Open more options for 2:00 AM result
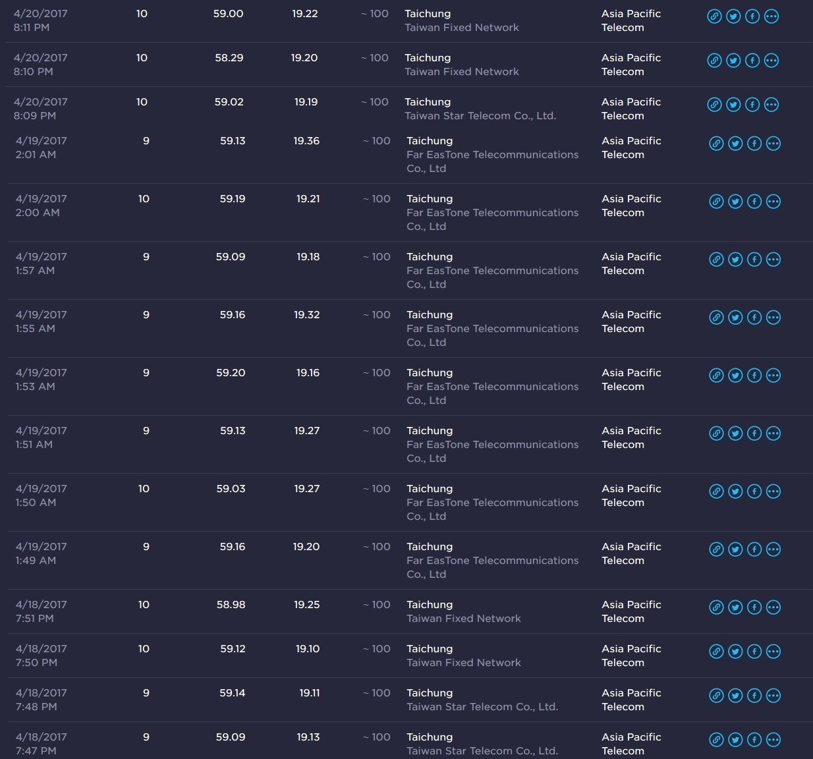 773,202
